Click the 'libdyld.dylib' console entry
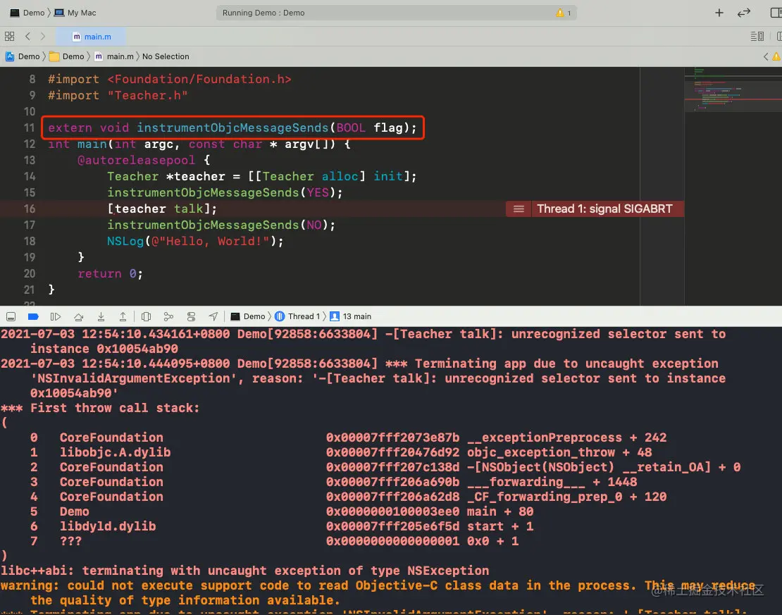This screenshot has width=782, height=615. pyautogui.click(x=108, y=526)
